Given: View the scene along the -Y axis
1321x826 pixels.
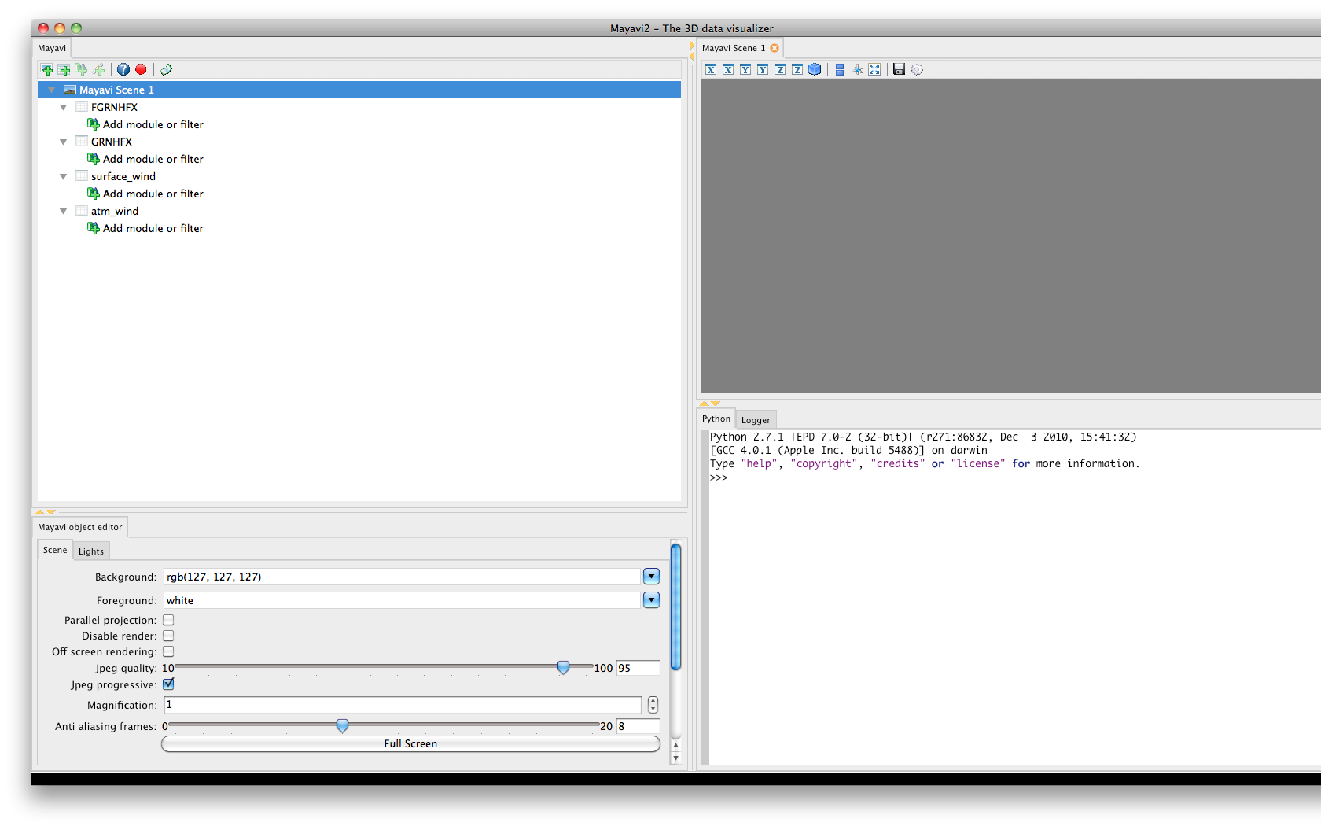Looking at the screenshot, I should pyautogui.click(x=745, y=70).
